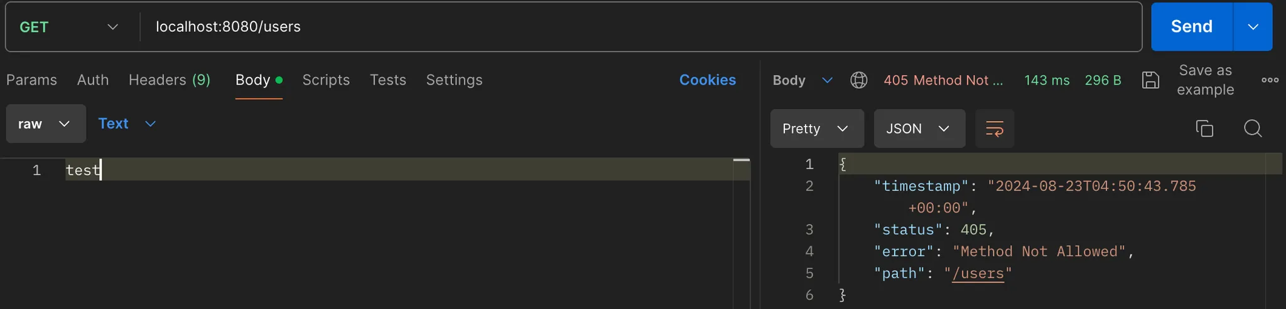The width and height of the screenshot is (1286, 309).
Task: Open the Headers (9) tab
Action: 169,80
